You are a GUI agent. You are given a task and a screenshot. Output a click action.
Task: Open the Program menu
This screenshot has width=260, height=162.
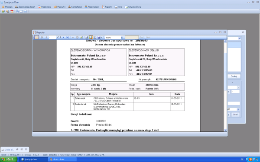[x=7, y=7]
